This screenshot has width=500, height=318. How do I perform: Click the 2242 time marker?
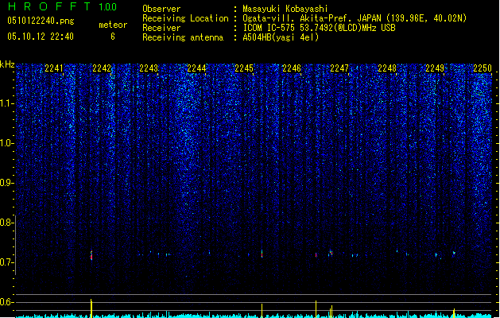click(x=102, y=68)
